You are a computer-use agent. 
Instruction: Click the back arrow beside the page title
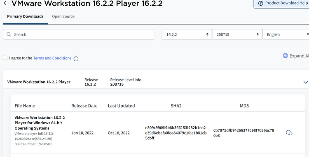6,3
